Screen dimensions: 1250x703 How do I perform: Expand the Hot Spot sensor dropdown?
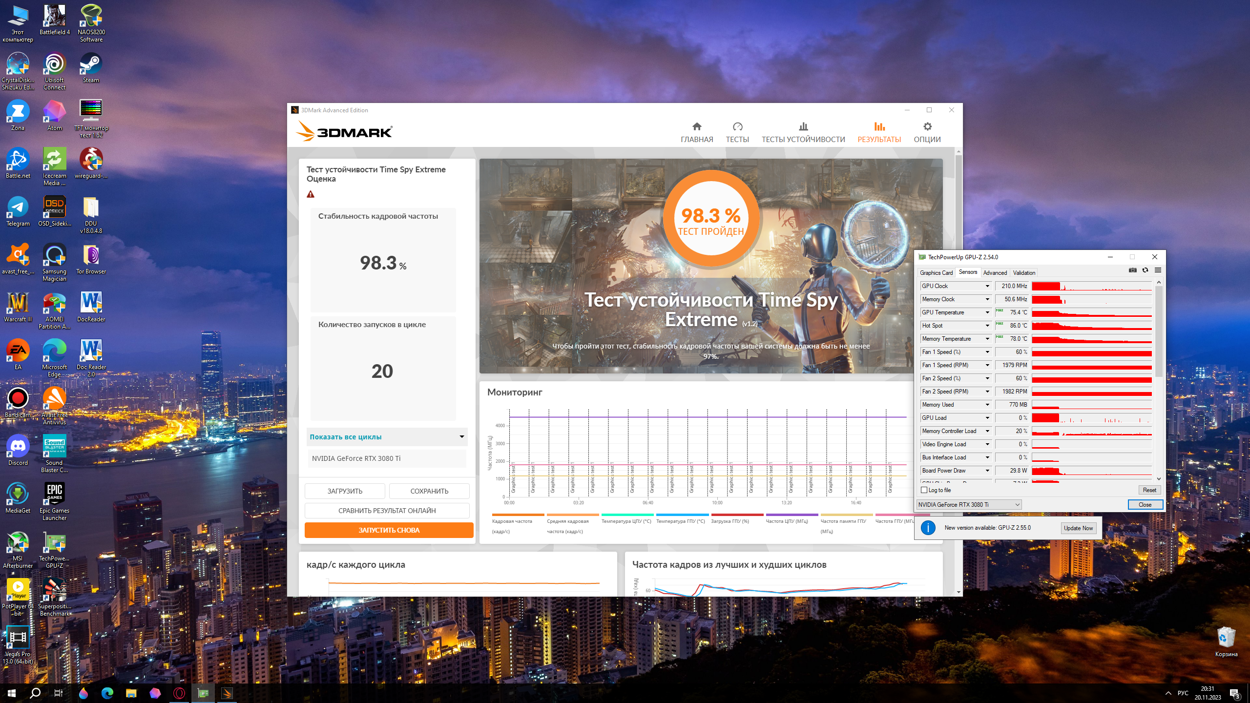(987, 326)
